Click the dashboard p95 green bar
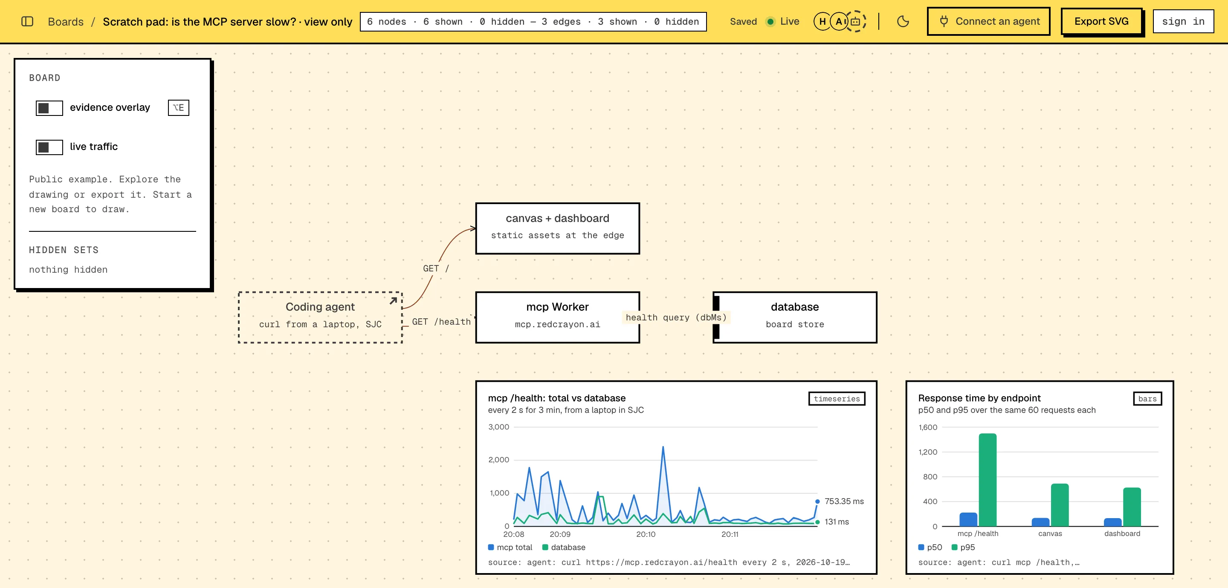Screen dimensions: 1228x588 click(x=1132, y=507)
